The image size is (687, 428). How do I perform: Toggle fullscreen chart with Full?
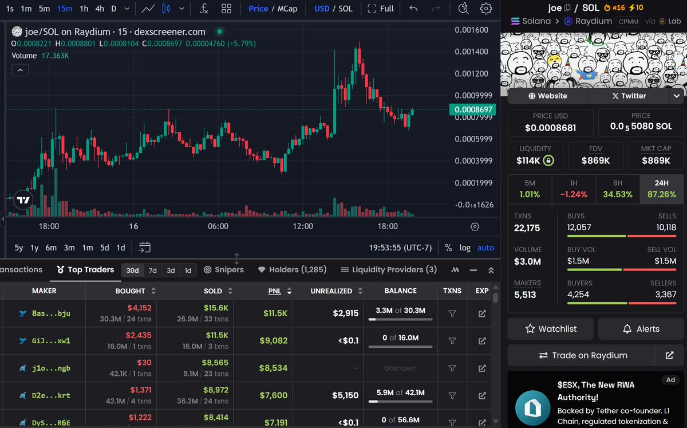(x=381, y=9)
